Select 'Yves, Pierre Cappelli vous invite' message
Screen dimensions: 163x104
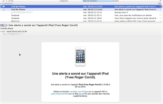click(x=136, y=18)
